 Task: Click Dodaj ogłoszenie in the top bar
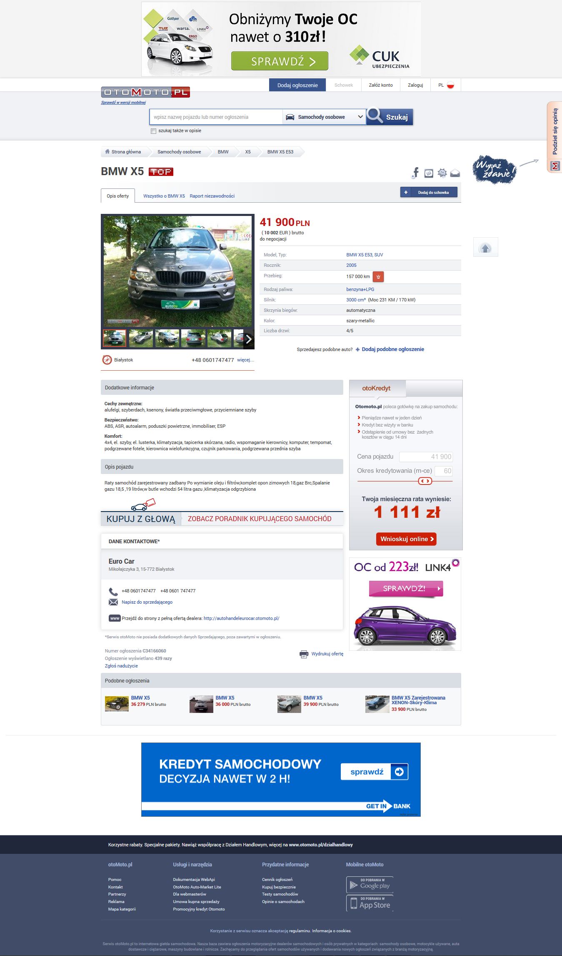coord(297,85)
